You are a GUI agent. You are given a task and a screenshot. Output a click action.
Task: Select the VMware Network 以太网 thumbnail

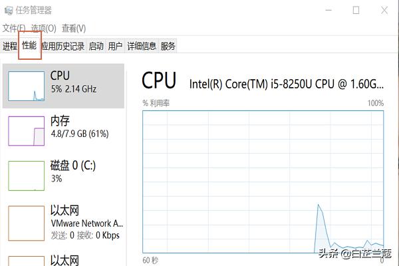click(26, 223)
